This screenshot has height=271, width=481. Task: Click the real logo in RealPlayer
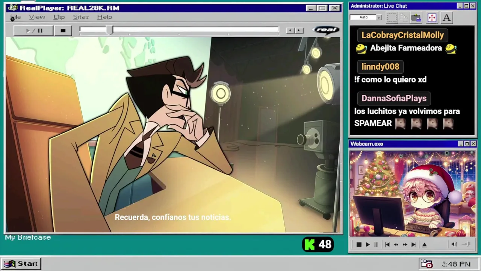(x=326, y=30)
